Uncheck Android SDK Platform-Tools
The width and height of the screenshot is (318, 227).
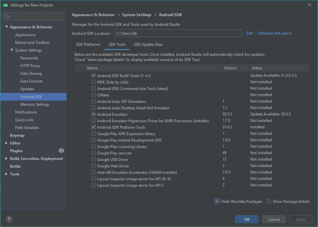click(x=93, y=127)
